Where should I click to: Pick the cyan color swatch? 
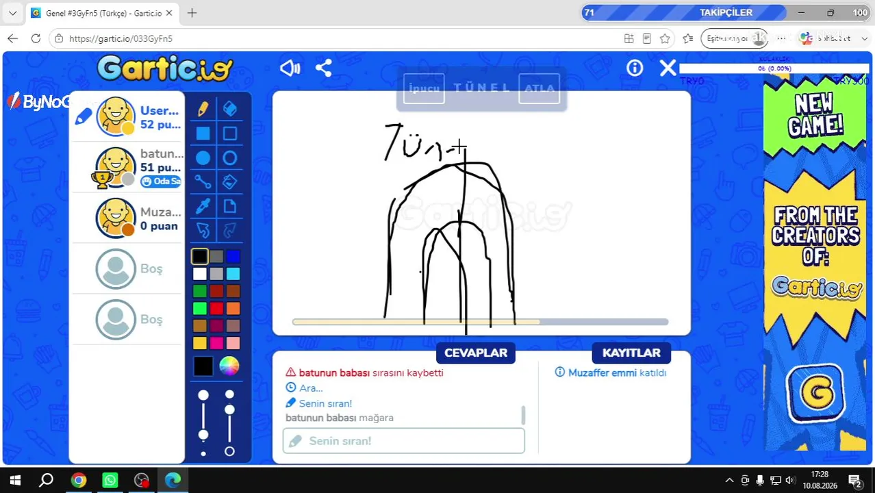233,274
